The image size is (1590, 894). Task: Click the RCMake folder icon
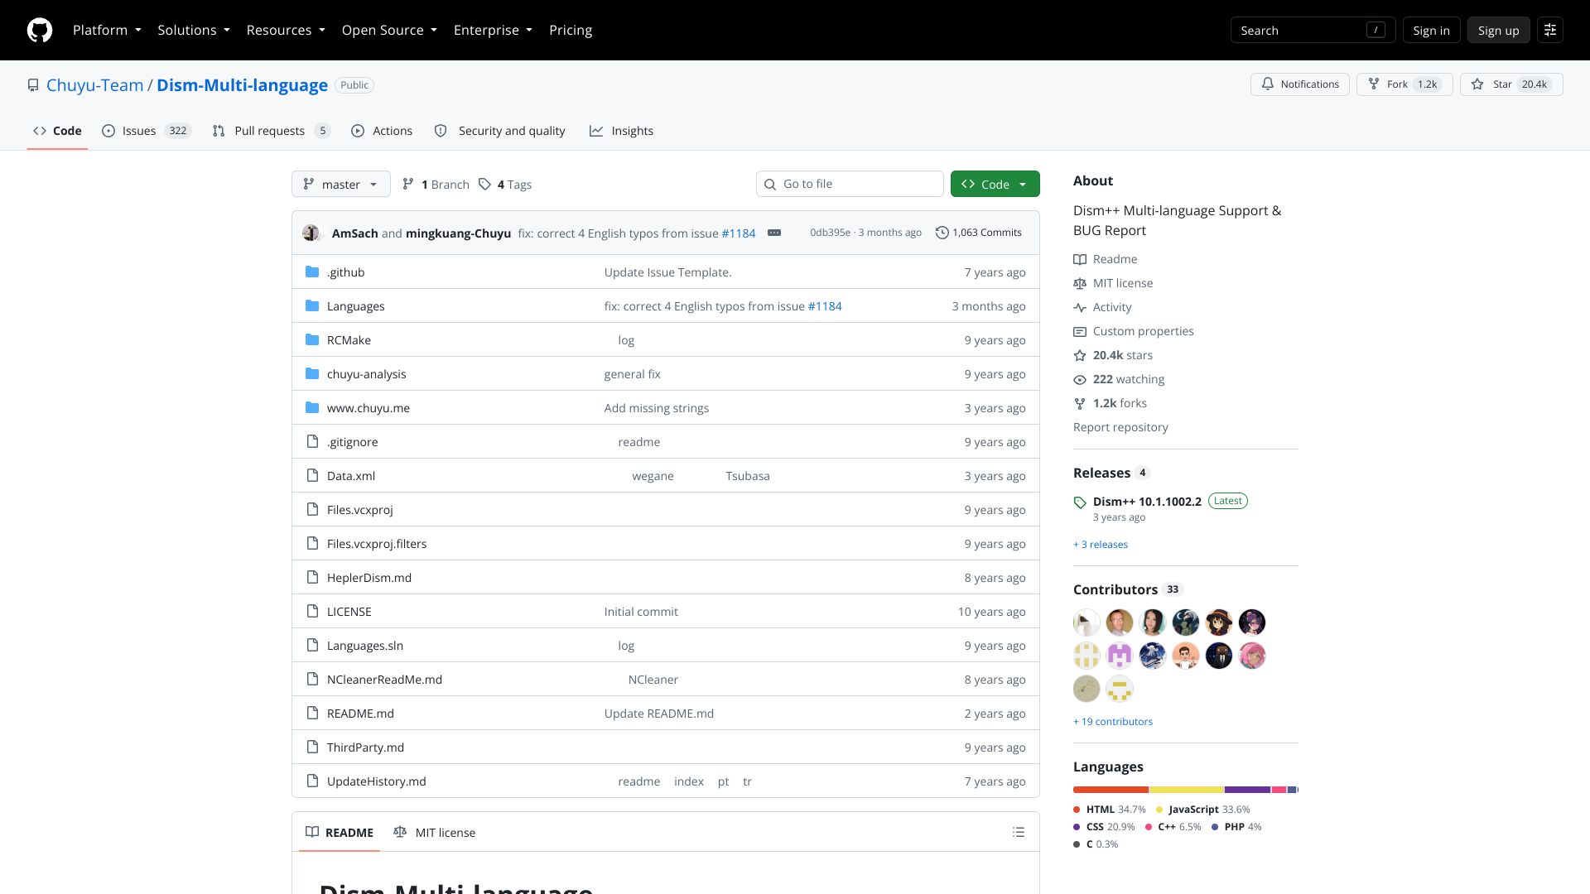(312, 339)
